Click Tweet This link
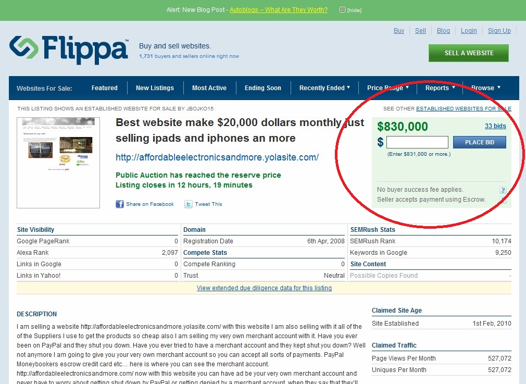 (x=208, y=204)
